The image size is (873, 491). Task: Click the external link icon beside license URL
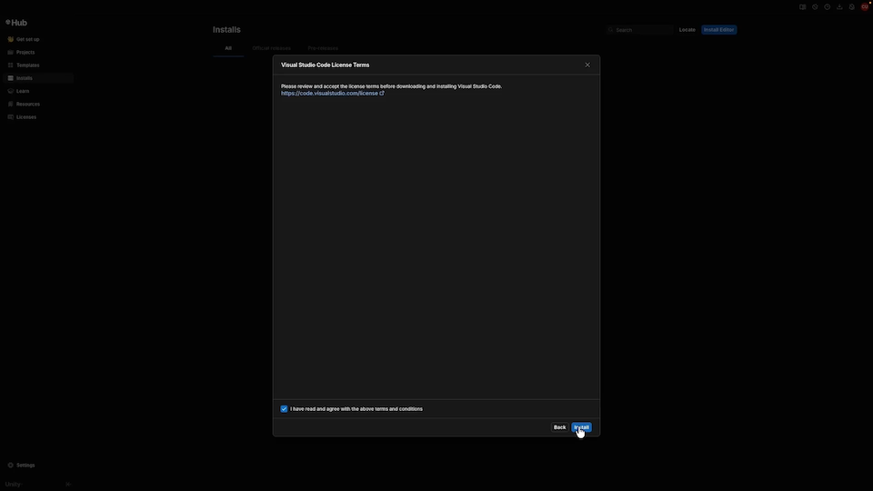tap(382, 93)
